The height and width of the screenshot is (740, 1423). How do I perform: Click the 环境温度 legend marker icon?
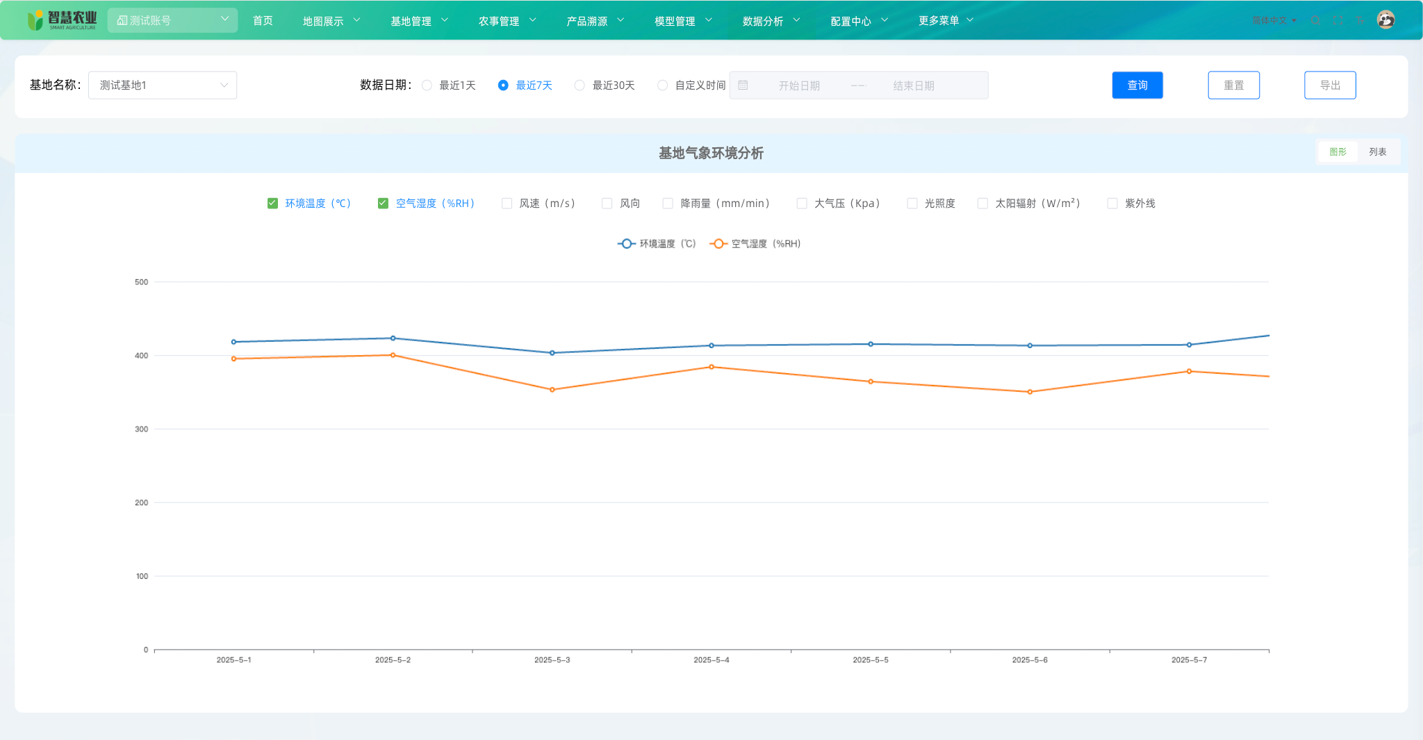[626, 244]
